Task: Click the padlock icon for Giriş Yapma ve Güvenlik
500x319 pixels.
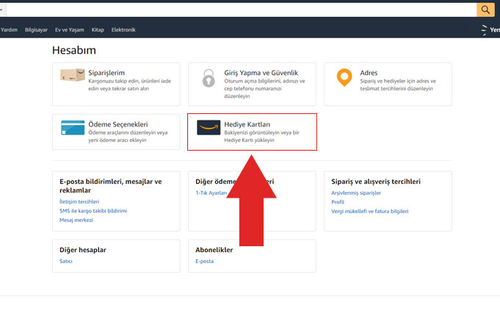Action: click(x=209, y=77)
